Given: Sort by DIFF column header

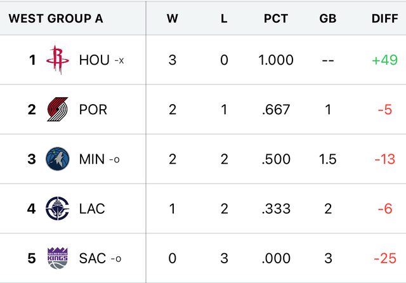Looking at the screenshot, I should pos(384,18).
